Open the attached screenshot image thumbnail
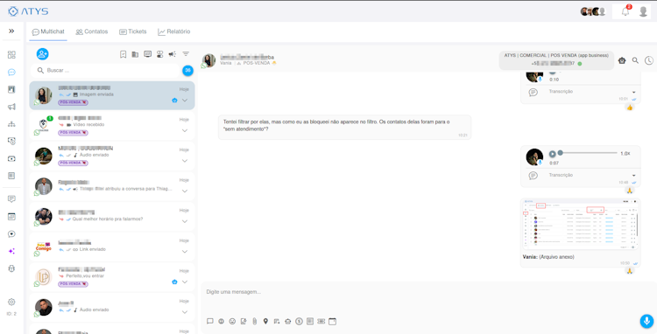The height and width of the screenshot is (334, 657). coord(580,225)
